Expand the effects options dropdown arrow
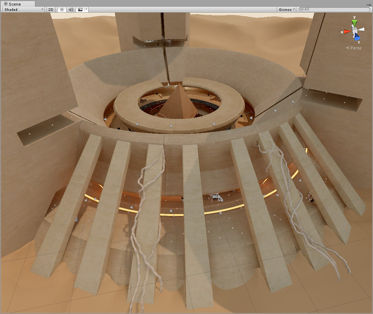 [86, 9]
